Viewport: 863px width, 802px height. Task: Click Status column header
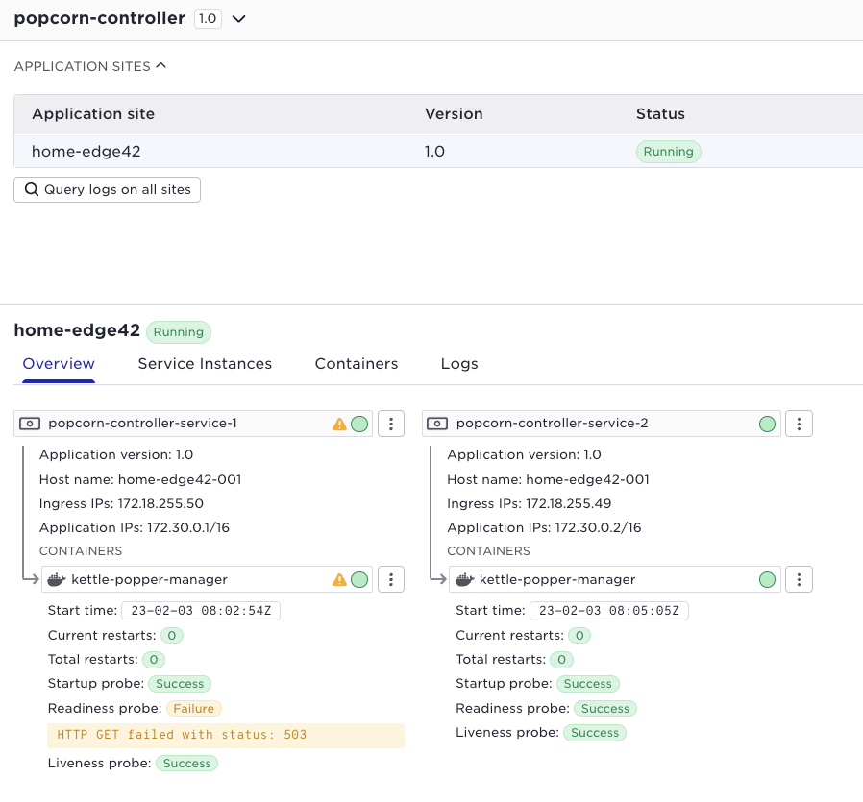click(660, 114)
